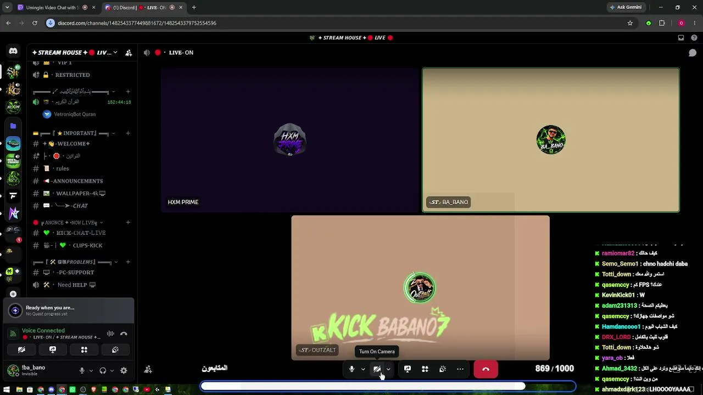Image resolution: width=703 pixels, height=395 pixels.
Task: Turn on camera from the sidebar voice panel
Action: 21,349
